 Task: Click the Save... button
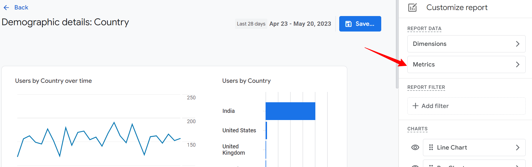360,24
